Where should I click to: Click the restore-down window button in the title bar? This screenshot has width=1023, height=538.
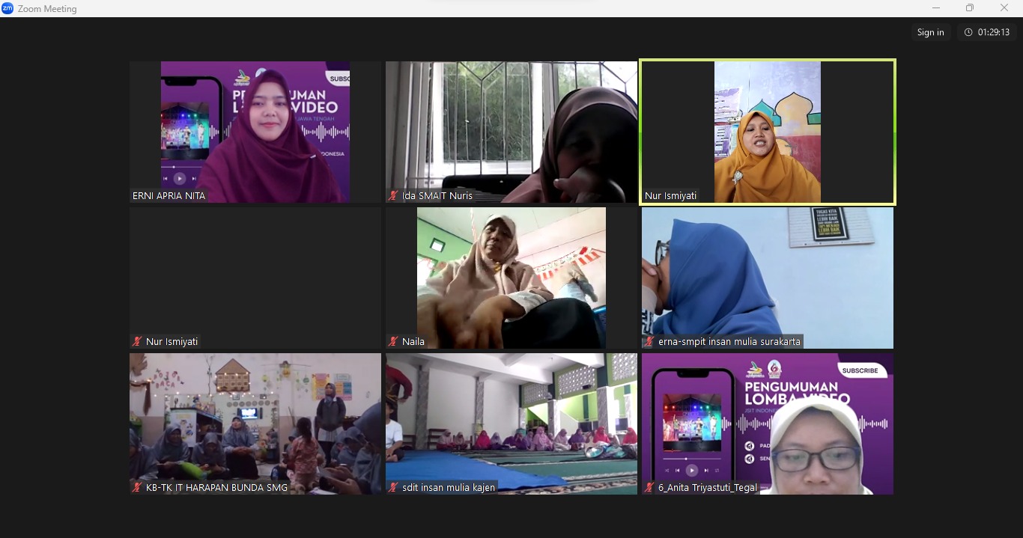point(970,8)
